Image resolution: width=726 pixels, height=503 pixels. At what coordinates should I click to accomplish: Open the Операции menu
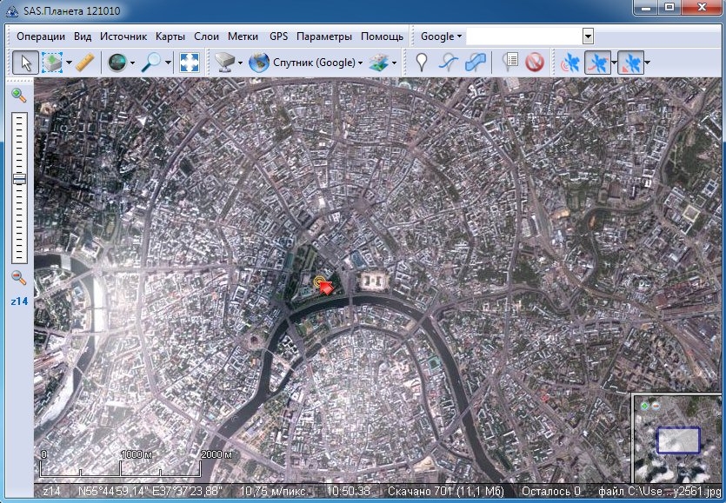point(41,36)
